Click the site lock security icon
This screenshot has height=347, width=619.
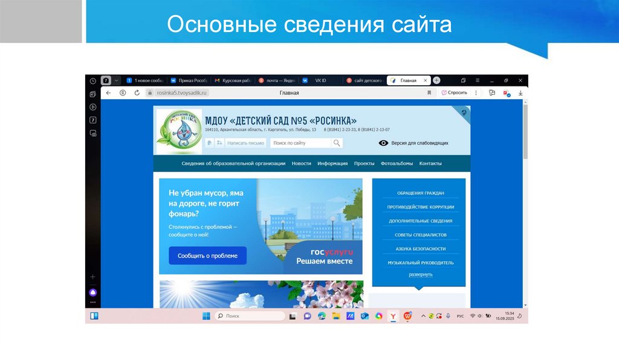click(150, 92)
